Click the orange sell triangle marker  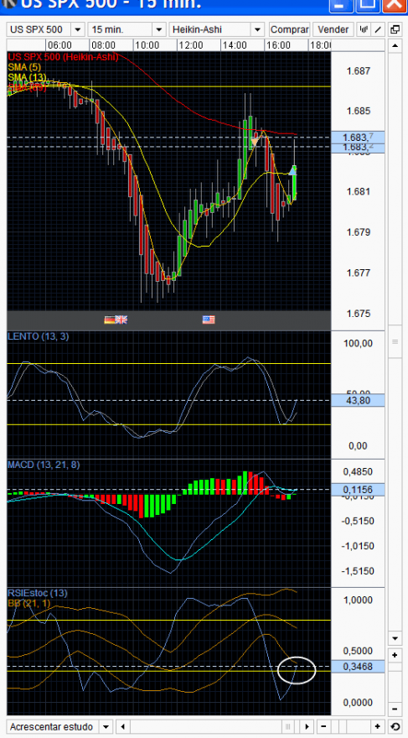coord(255,142)
